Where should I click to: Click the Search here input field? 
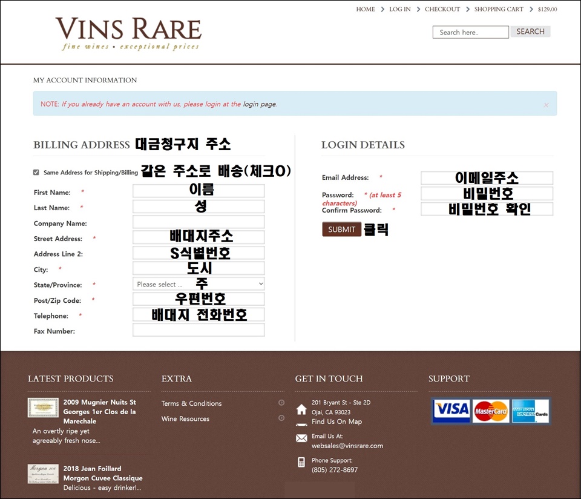[471, 32]
